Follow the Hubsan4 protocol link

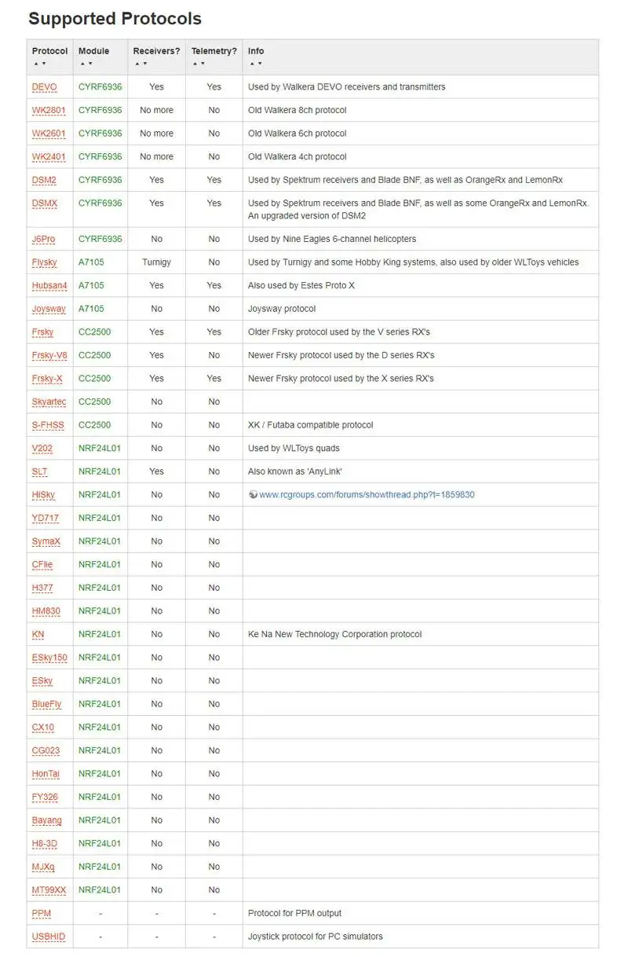click(x=49, y=285)
